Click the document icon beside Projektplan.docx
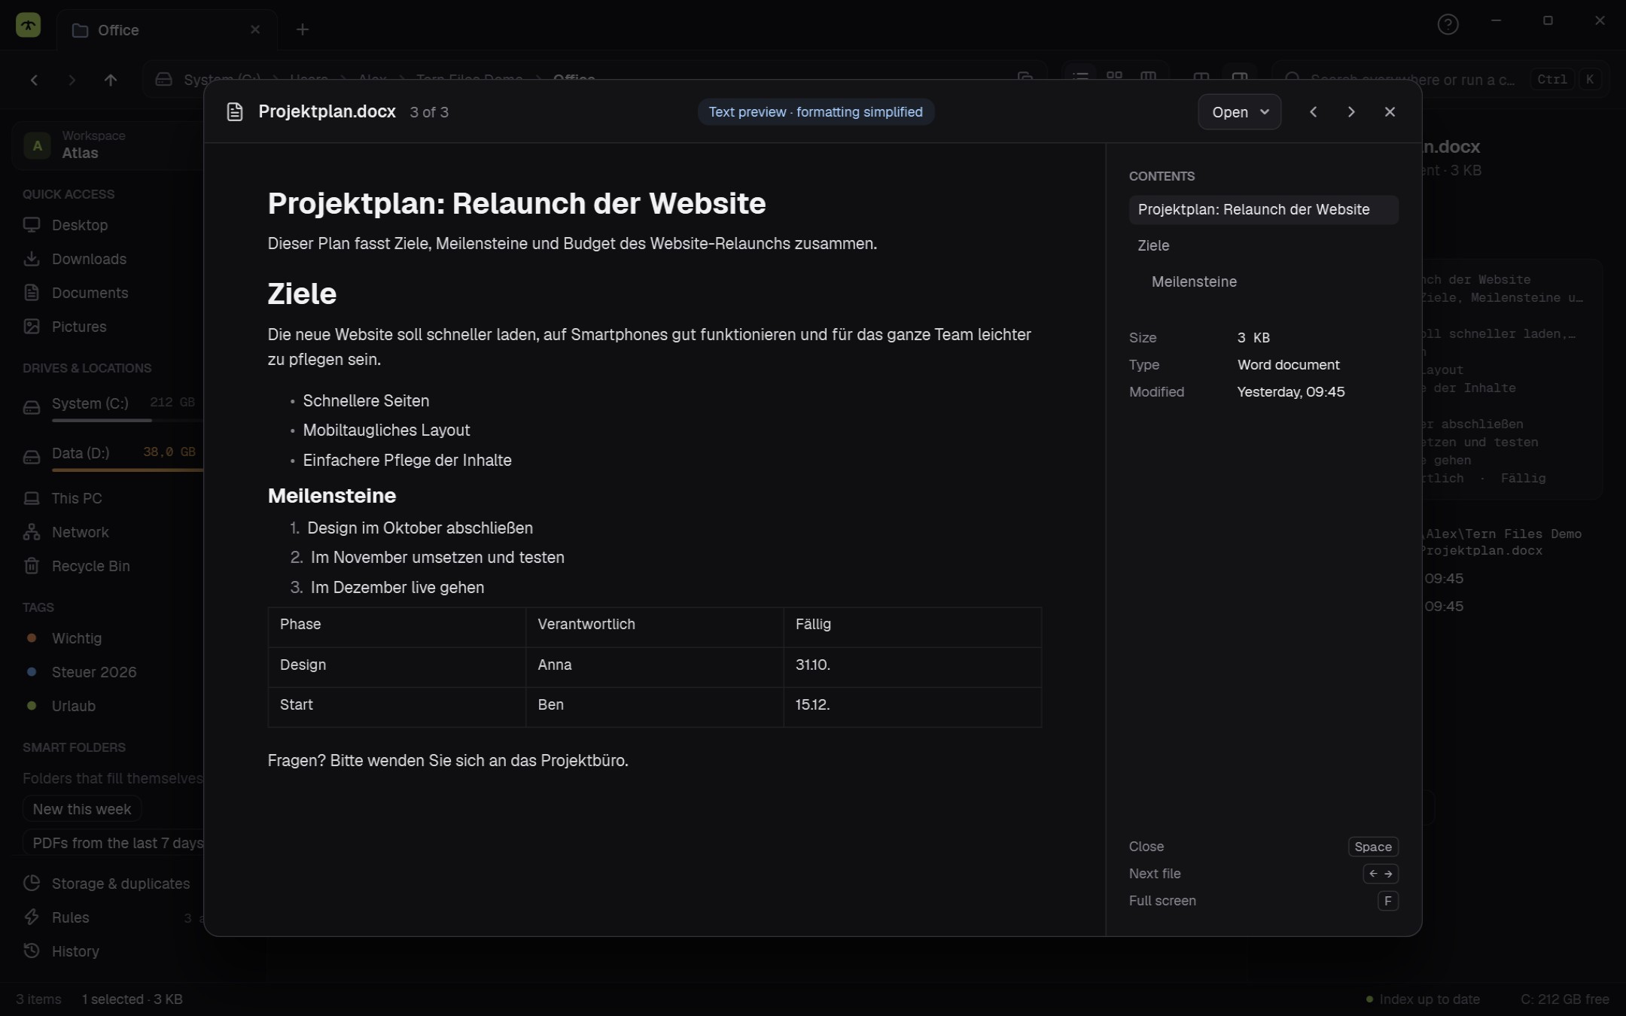The width and height of the screenshot is (1626, 1016). [x=235, y=112]
